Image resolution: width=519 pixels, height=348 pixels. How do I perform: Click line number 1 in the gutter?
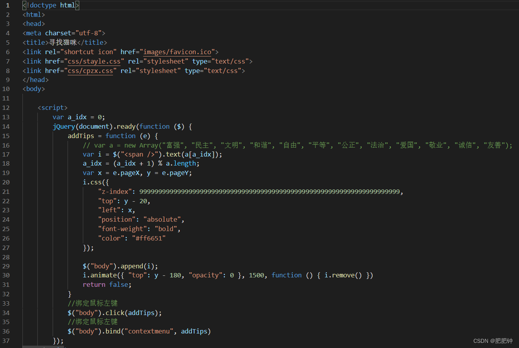[x=8, y=5]
